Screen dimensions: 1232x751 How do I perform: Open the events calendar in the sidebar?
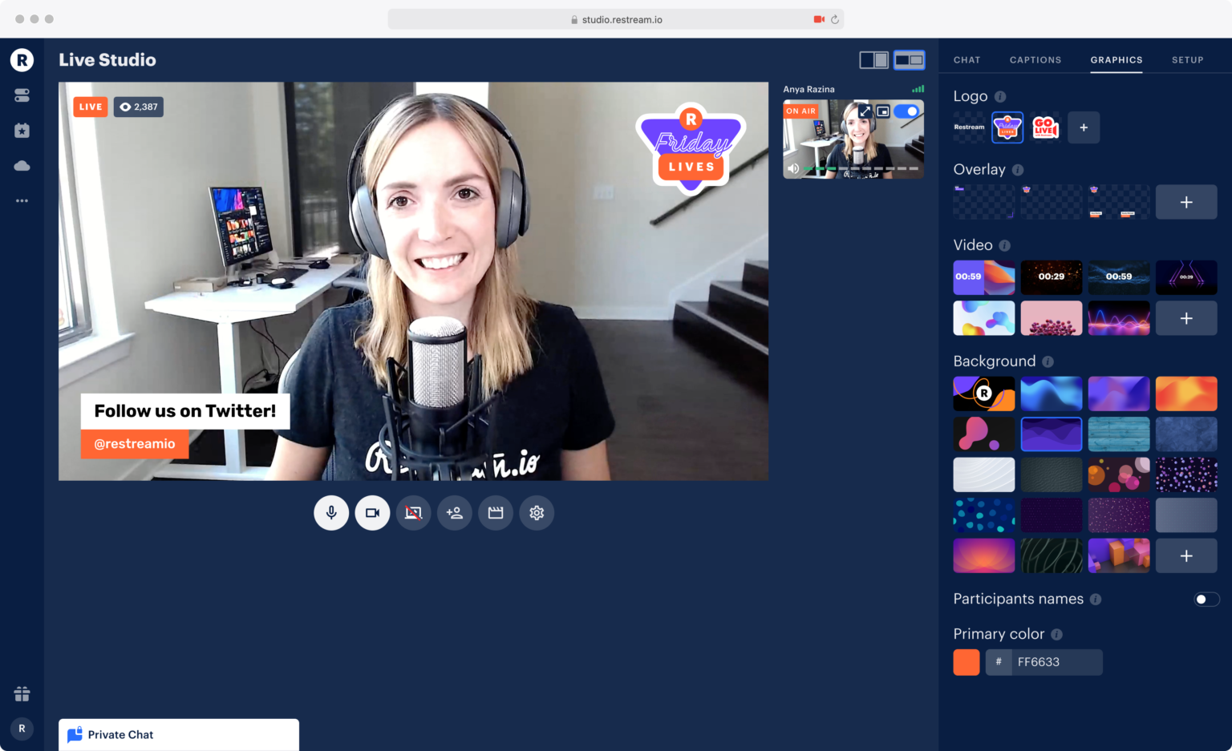coord(22,130)
